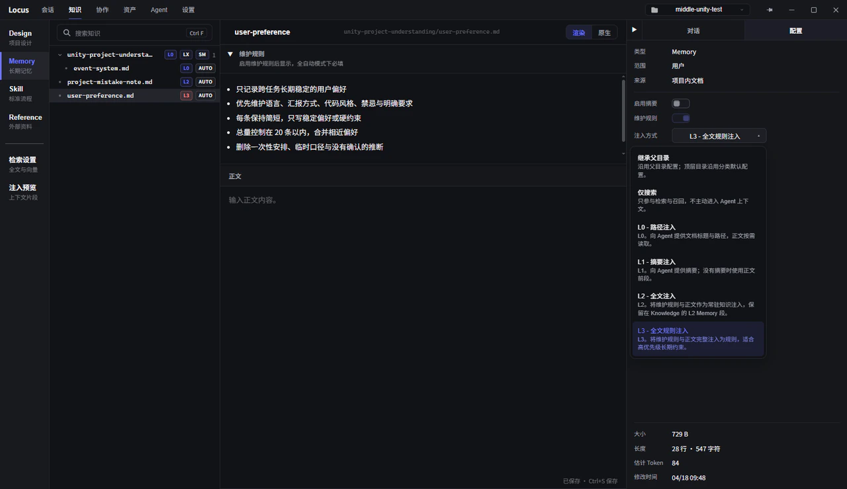
Task: Click the 28 行 • 547 字符 length value
Action: 695,449
